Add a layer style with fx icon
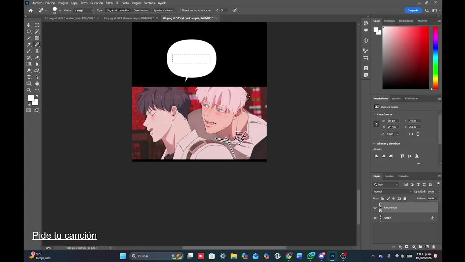465x262 pixels. tap(400, 247)
